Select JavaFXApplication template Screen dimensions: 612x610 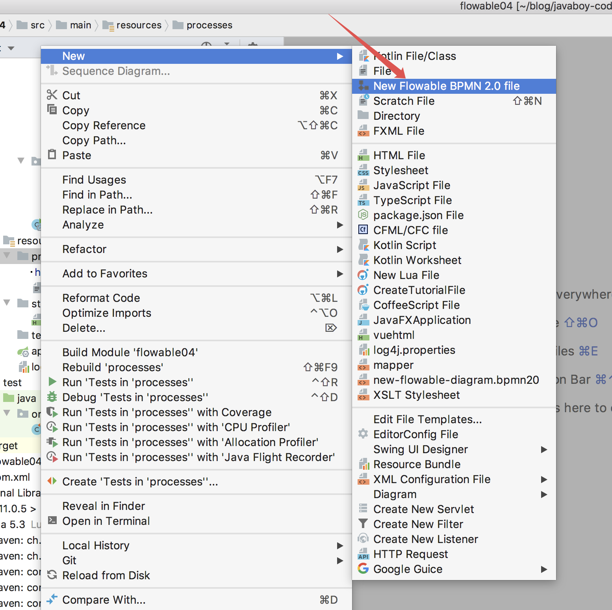454,320
